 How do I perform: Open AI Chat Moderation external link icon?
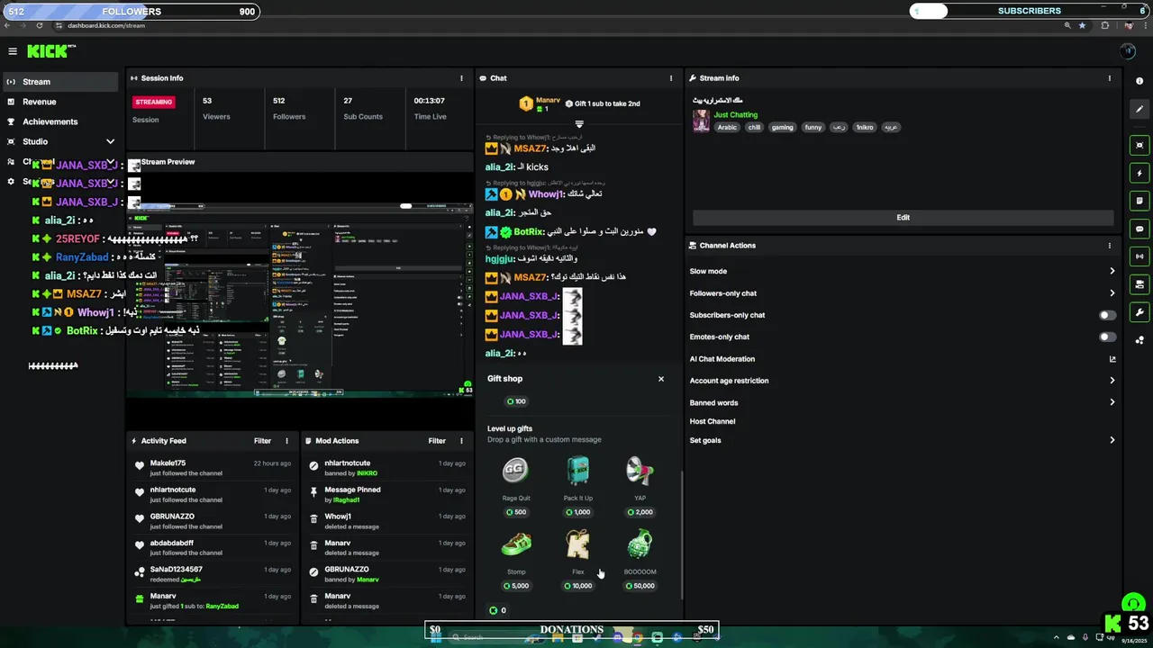coord(1112,359)
